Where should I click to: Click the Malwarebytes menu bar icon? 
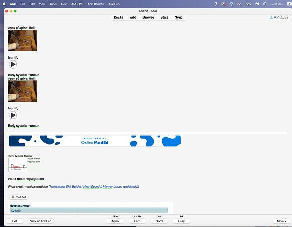257,4
